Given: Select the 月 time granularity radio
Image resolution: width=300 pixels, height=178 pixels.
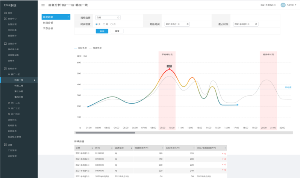Looking at the screenshot, I should click(112, 24).
